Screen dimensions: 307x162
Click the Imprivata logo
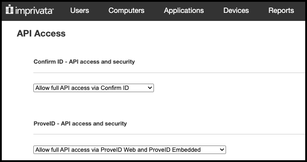(30, 10)
